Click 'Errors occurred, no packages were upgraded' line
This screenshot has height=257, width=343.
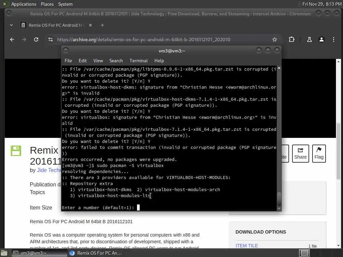119,160
